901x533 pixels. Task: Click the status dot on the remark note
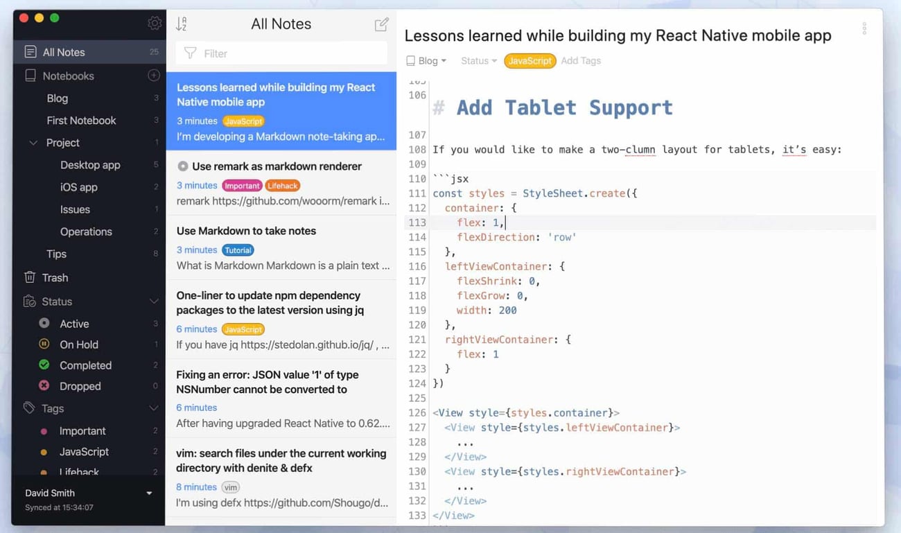pyautogui.click(x=182, y=166)
